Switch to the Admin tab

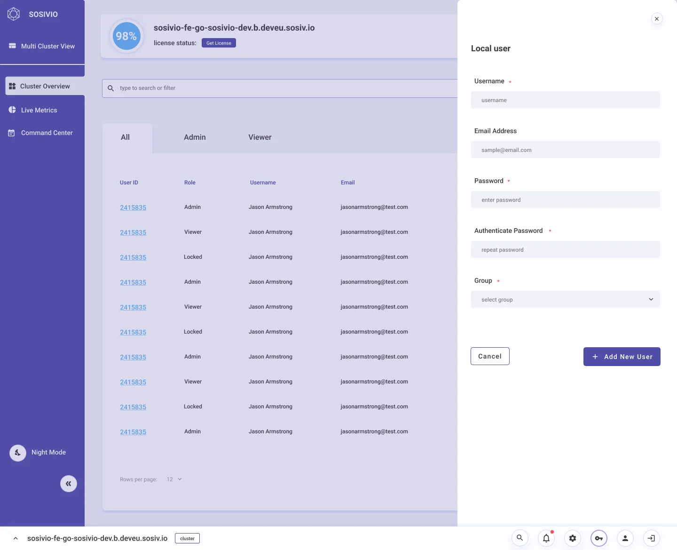(195, 137)
